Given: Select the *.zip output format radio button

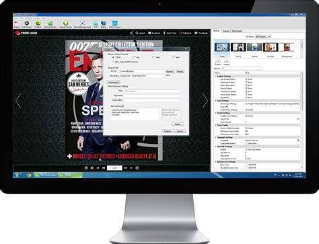Looking at the screenshot, I should pyautogui.click(x=133, y=57).
